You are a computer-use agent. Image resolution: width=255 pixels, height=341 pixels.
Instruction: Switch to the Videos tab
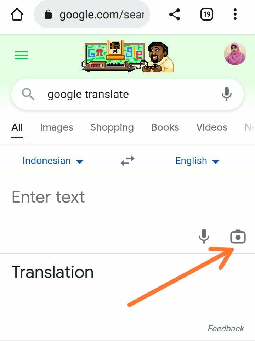click(212, 127)
